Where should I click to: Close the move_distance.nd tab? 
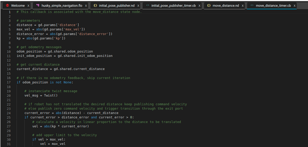coord(242,6)
